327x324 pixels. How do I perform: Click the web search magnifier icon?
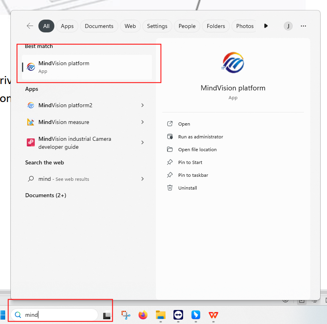click(31, 179)
